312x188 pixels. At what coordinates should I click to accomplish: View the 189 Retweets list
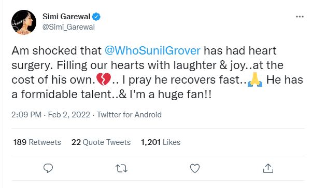coord(37,142)
